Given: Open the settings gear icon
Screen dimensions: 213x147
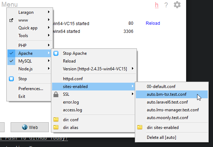Looking at the screenshot, I should [177, 5].
